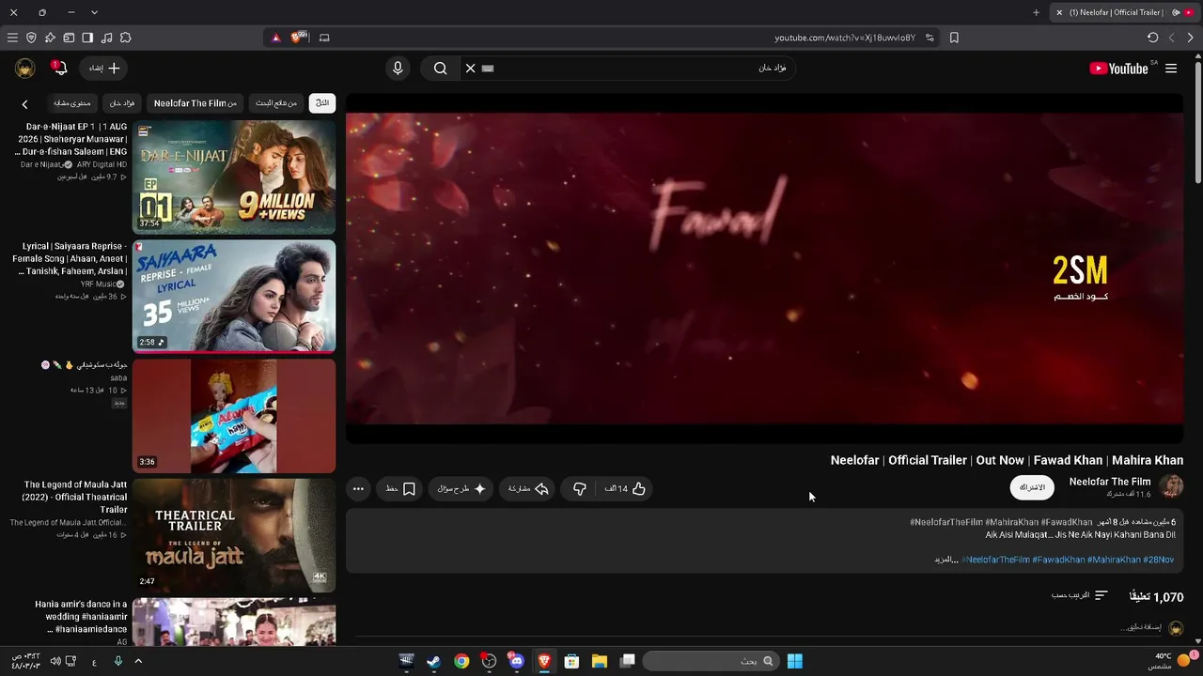Select the من Neelofar The Film chip

coord(195,103)
